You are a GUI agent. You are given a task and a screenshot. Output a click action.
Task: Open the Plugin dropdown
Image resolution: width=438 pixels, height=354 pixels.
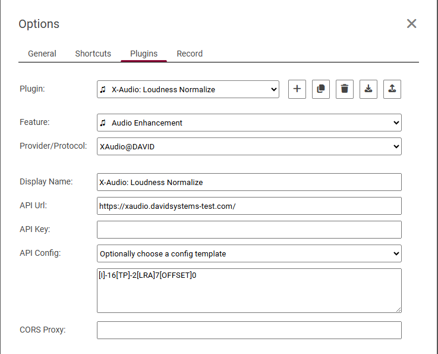point(188,89)
